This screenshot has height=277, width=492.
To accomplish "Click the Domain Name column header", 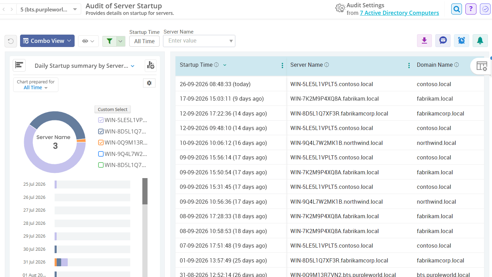I will click(435, 65).
